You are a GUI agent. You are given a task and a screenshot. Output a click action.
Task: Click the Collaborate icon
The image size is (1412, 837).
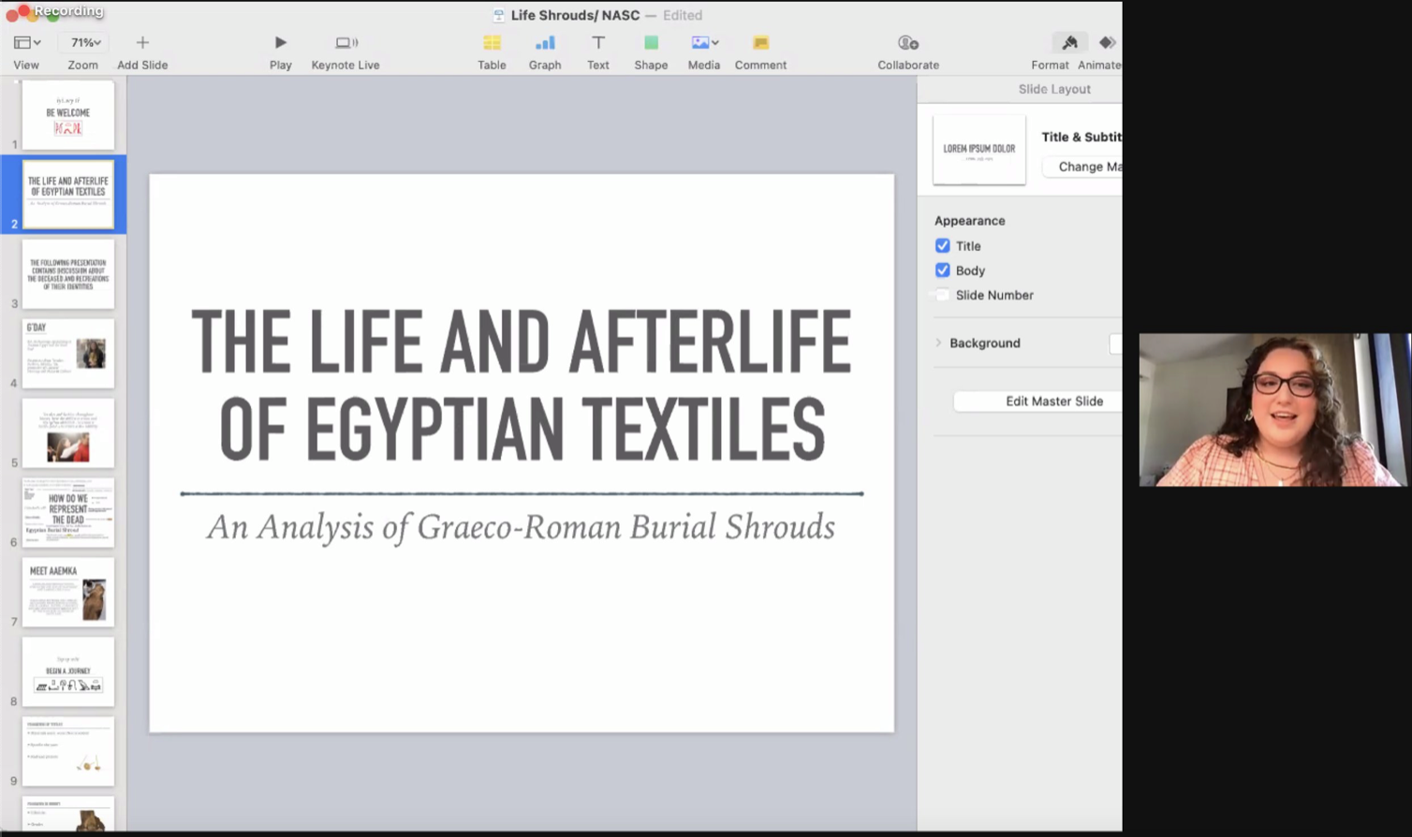tap(907, 43)
